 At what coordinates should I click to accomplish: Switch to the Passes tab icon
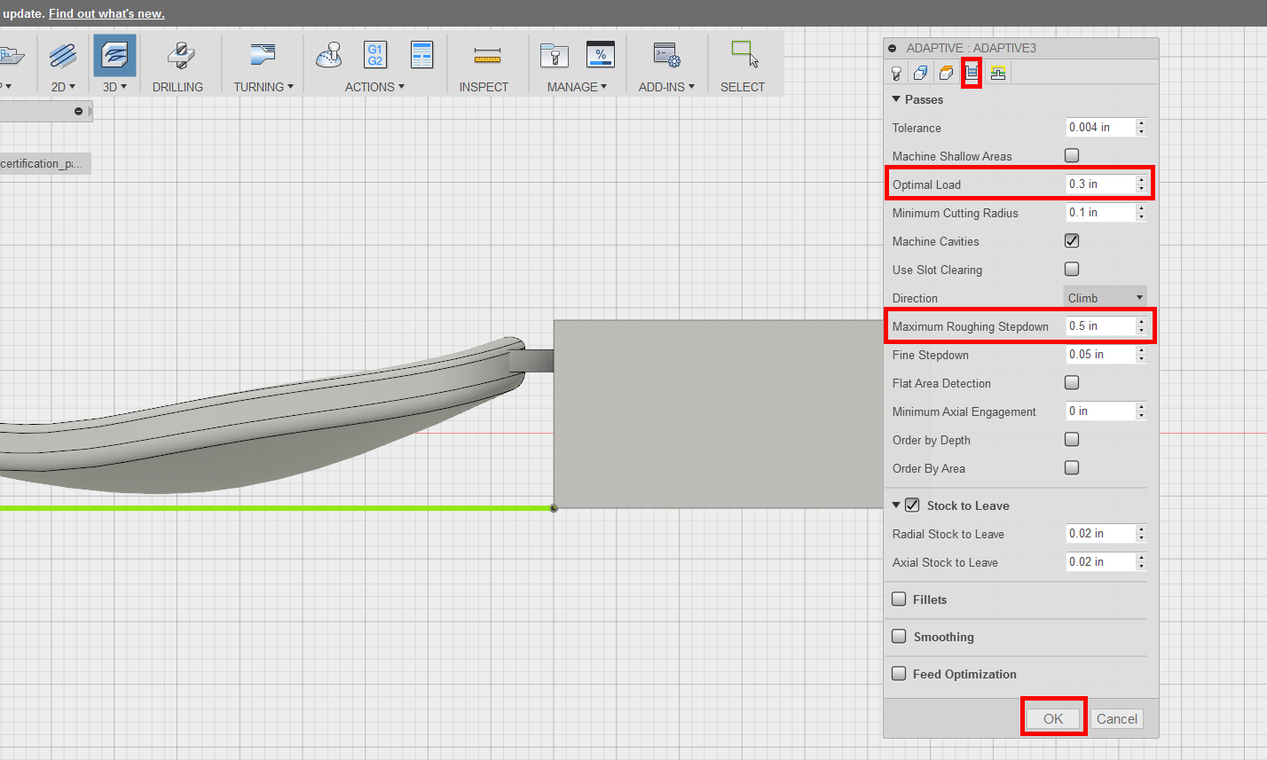click(x=972, y=73)
